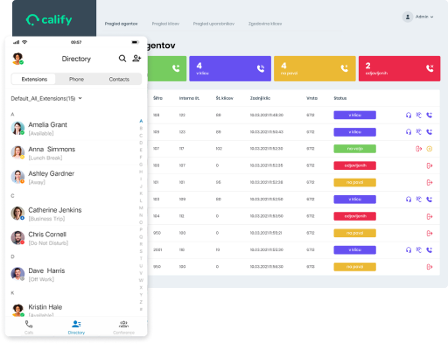
Task: Open the Conference tab in bottom bar
Action: (123, 327)
